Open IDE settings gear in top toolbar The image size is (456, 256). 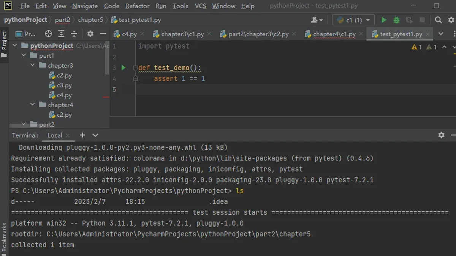[x=451, y=20]
